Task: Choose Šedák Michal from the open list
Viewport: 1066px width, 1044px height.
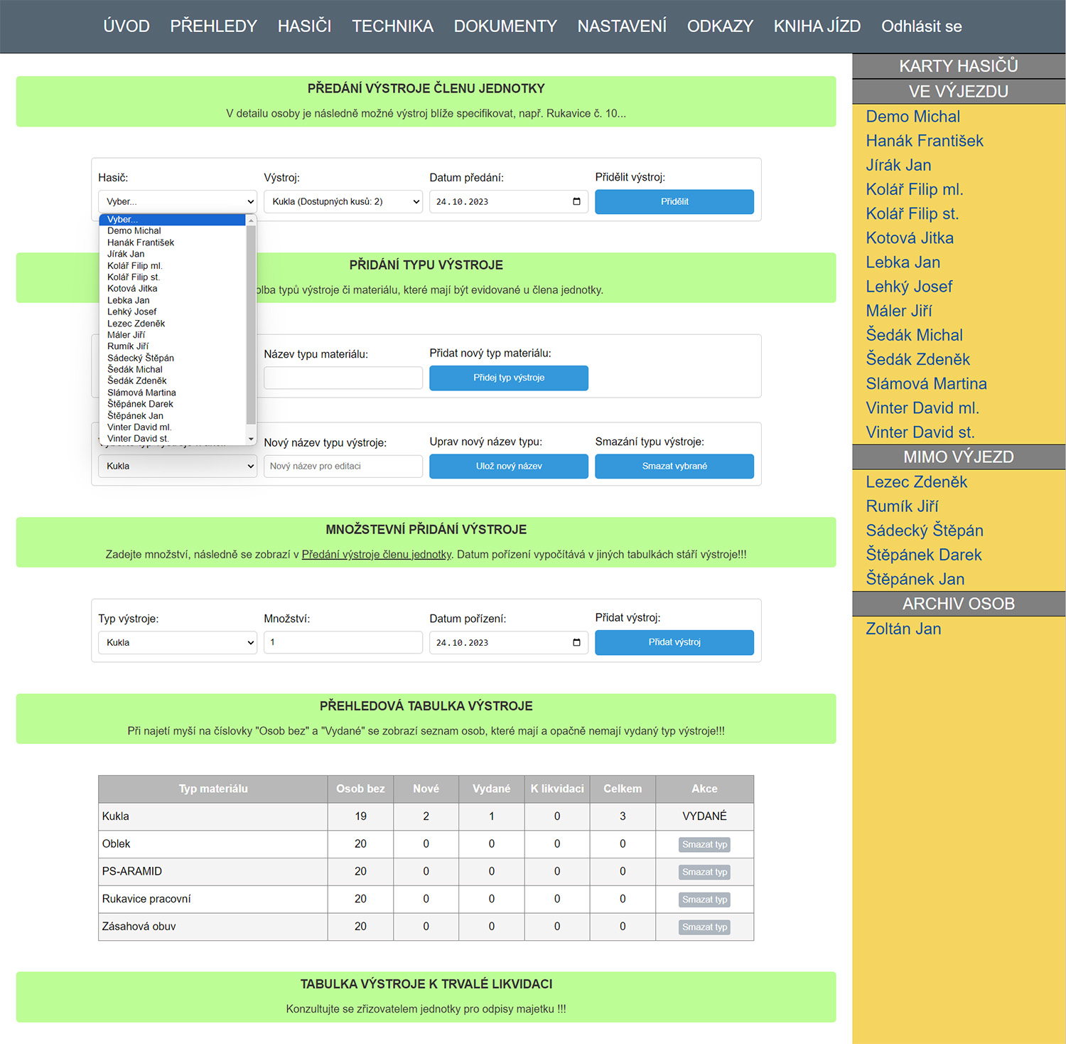Action: point(135,370)
